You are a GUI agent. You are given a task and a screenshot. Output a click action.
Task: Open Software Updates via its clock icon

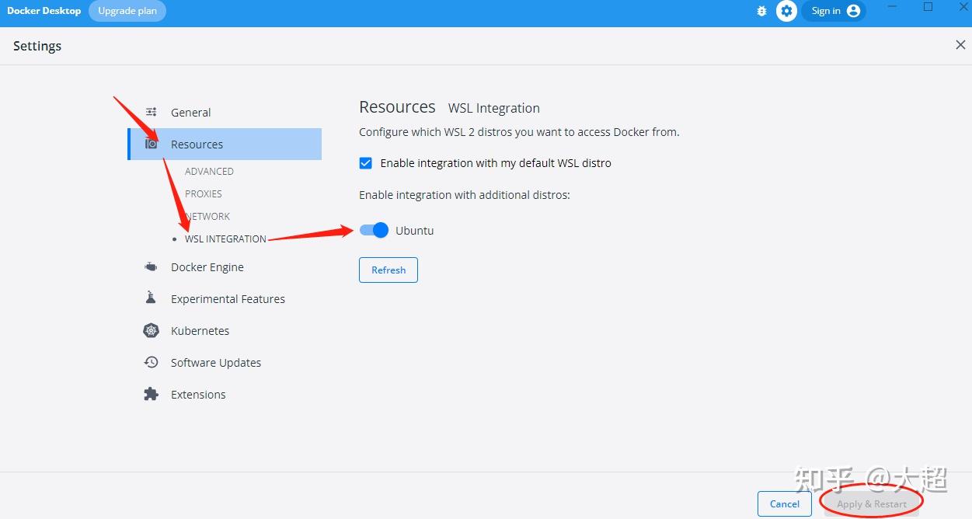(x=151, y=362)
